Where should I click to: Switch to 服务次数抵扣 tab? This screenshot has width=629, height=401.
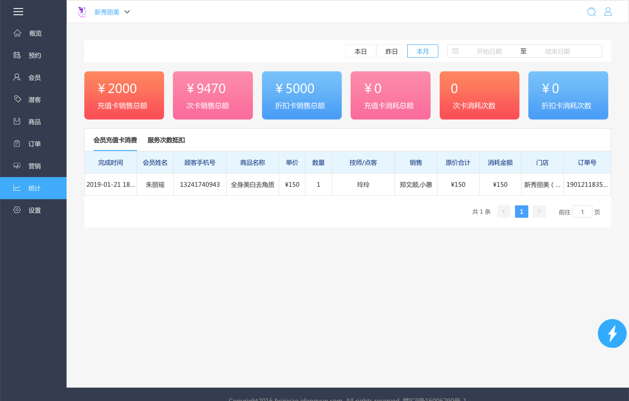pos(166,140)
